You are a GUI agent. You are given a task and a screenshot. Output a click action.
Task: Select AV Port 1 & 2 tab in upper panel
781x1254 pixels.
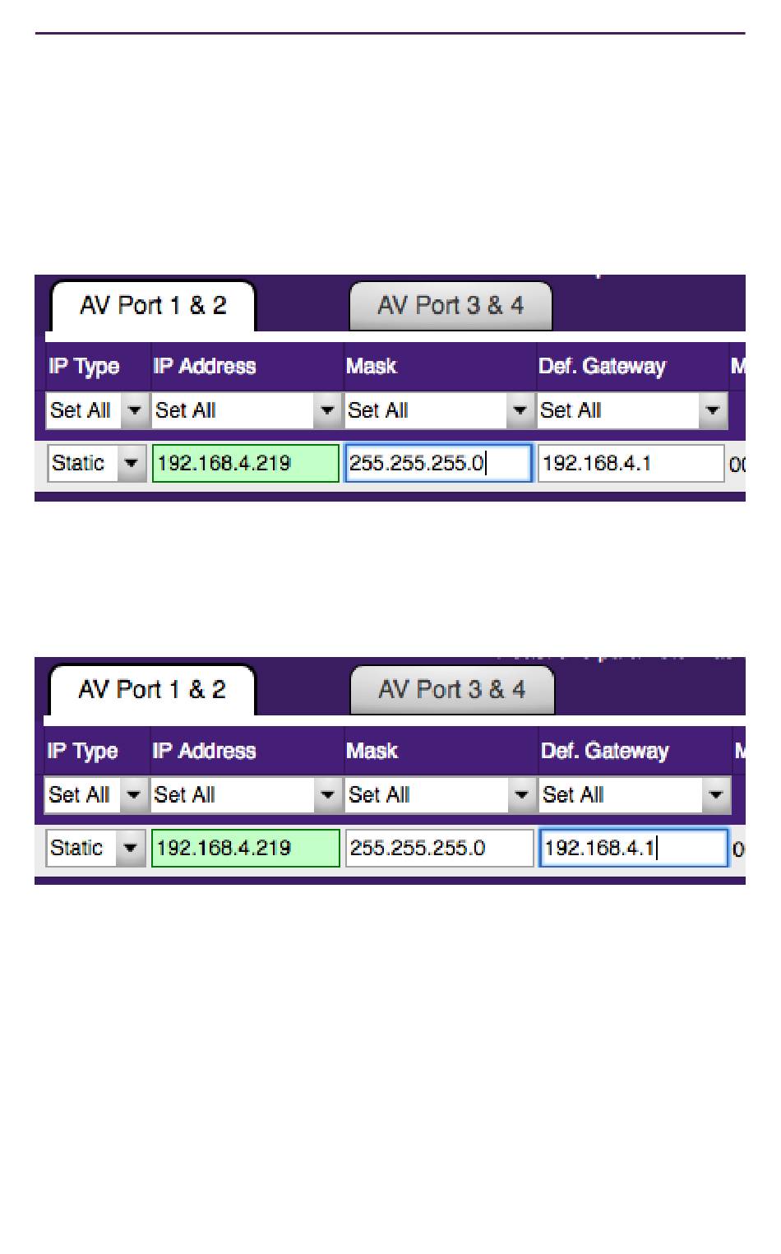[153, 306]
